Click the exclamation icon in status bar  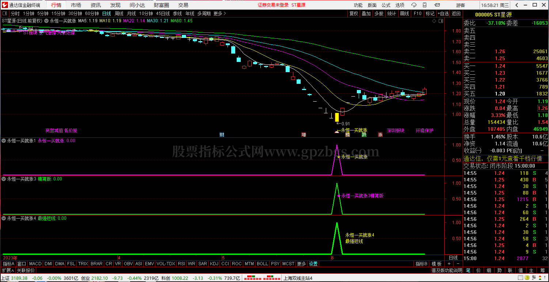tap(545, 278)
